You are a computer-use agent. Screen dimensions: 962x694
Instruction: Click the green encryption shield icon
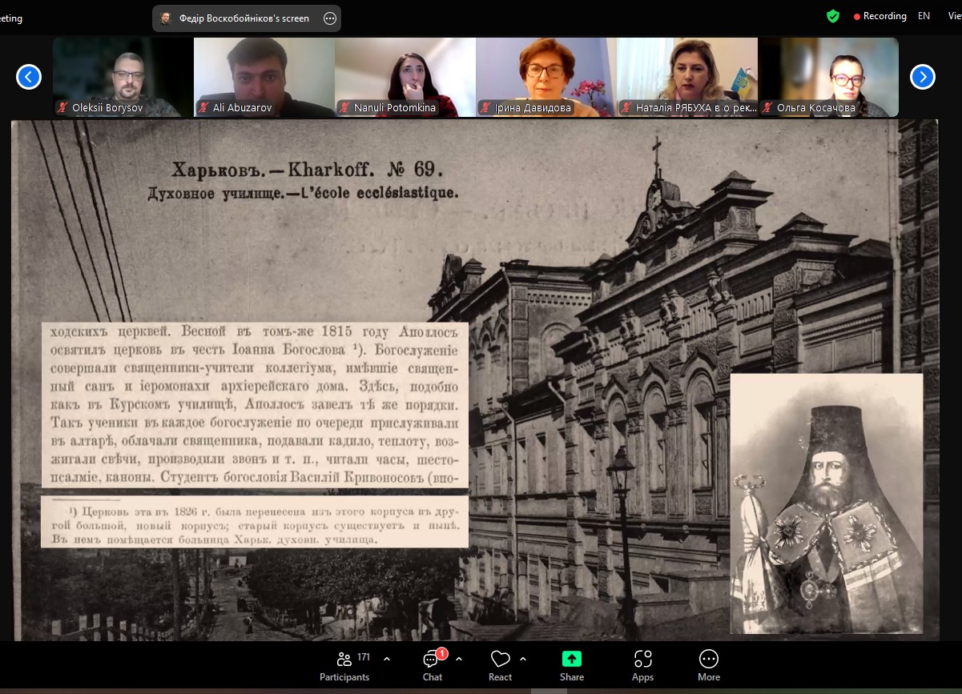(833, 16)
